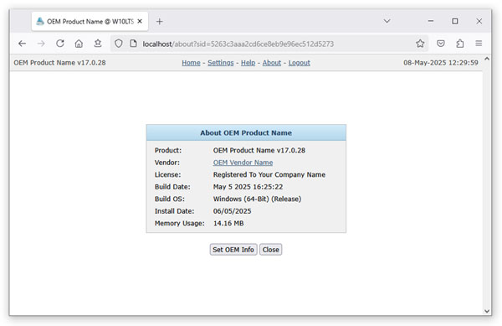Close the browser window
This screenshot has height=326, width=502.
tap(479, 21)
